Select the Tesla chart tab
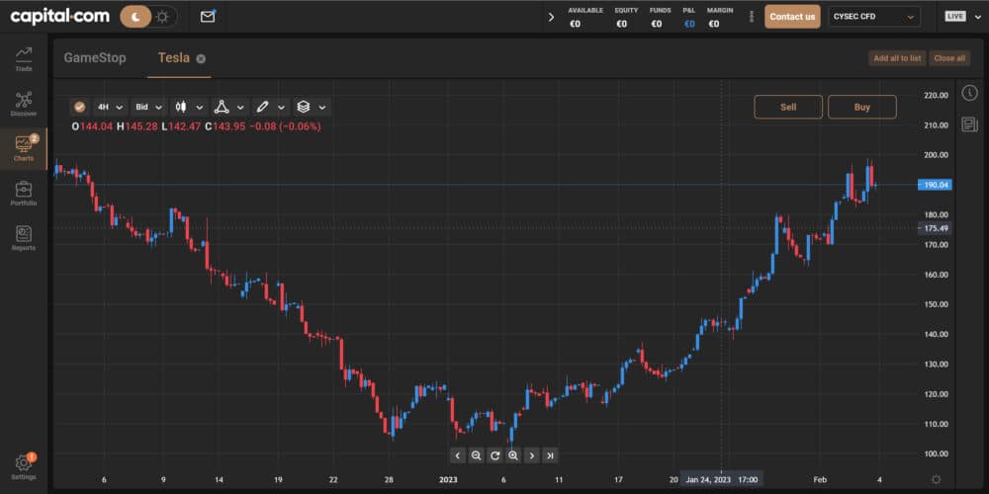 point(173,58)
